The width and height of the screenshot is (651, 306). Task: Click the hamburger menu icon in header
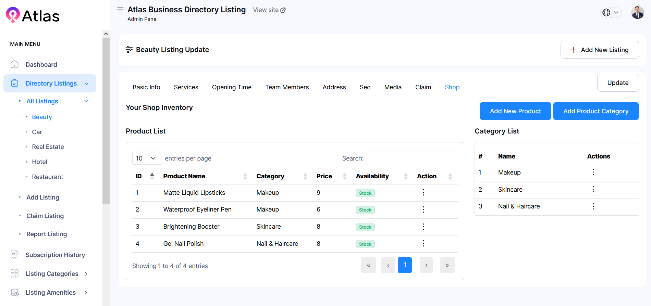120,9
